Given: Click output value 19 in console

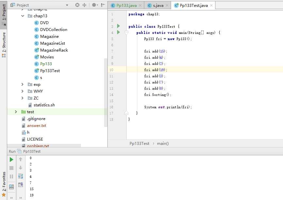Looking at the screenshot, I should pos(32,195).
